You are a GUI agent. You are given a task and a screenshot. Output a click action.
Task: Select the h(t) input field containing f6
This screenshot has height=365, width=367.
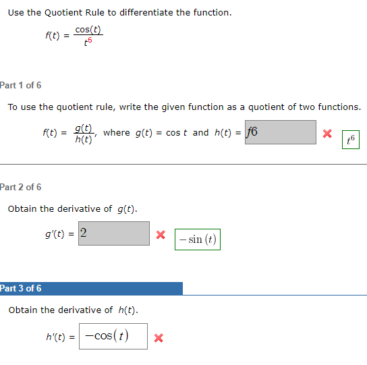coord(281,132)
